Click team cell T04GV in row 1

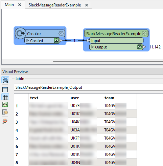pyautogui.click(x=120, y=106)
